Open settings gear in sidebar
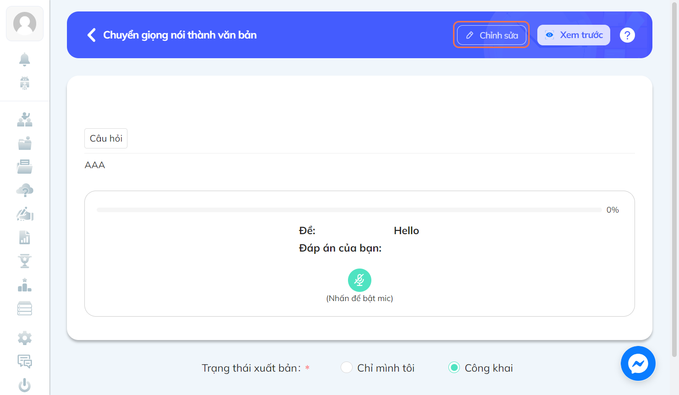 click(25, 338)
